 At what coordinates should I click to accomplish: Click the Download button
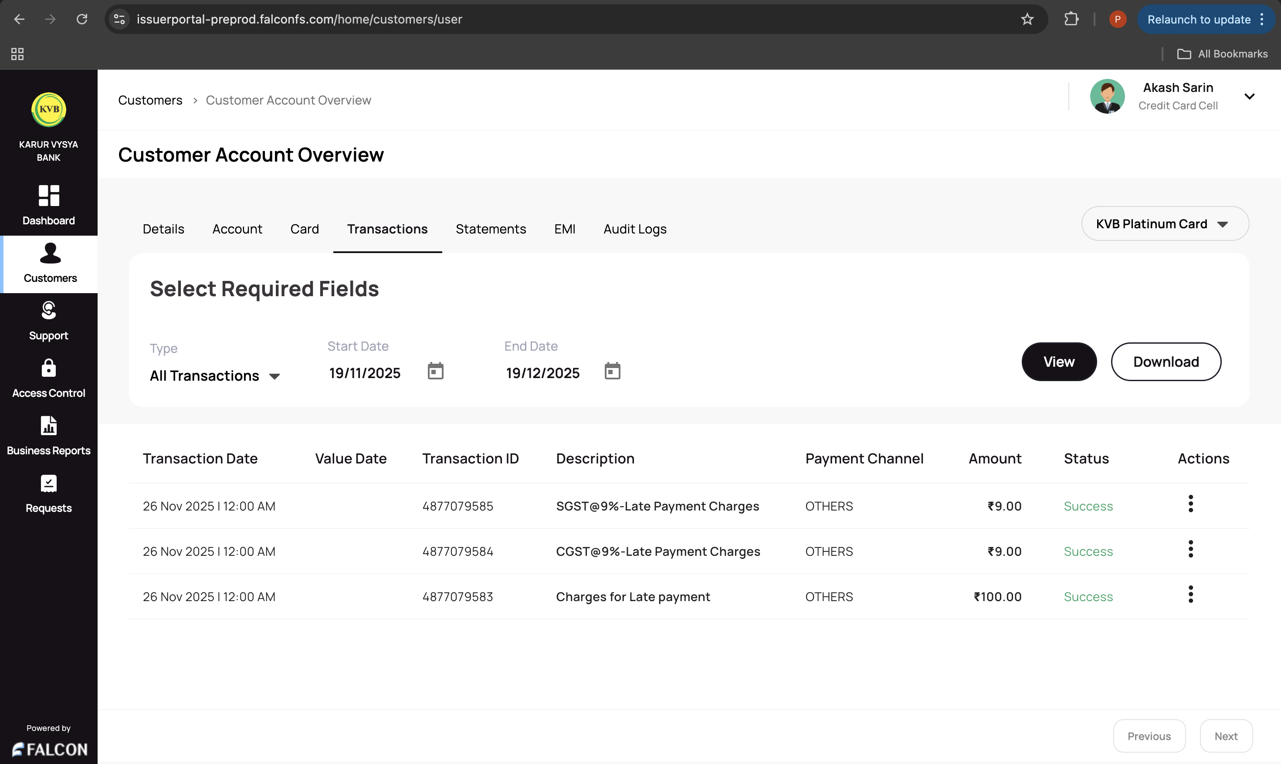click(1166, 362)
